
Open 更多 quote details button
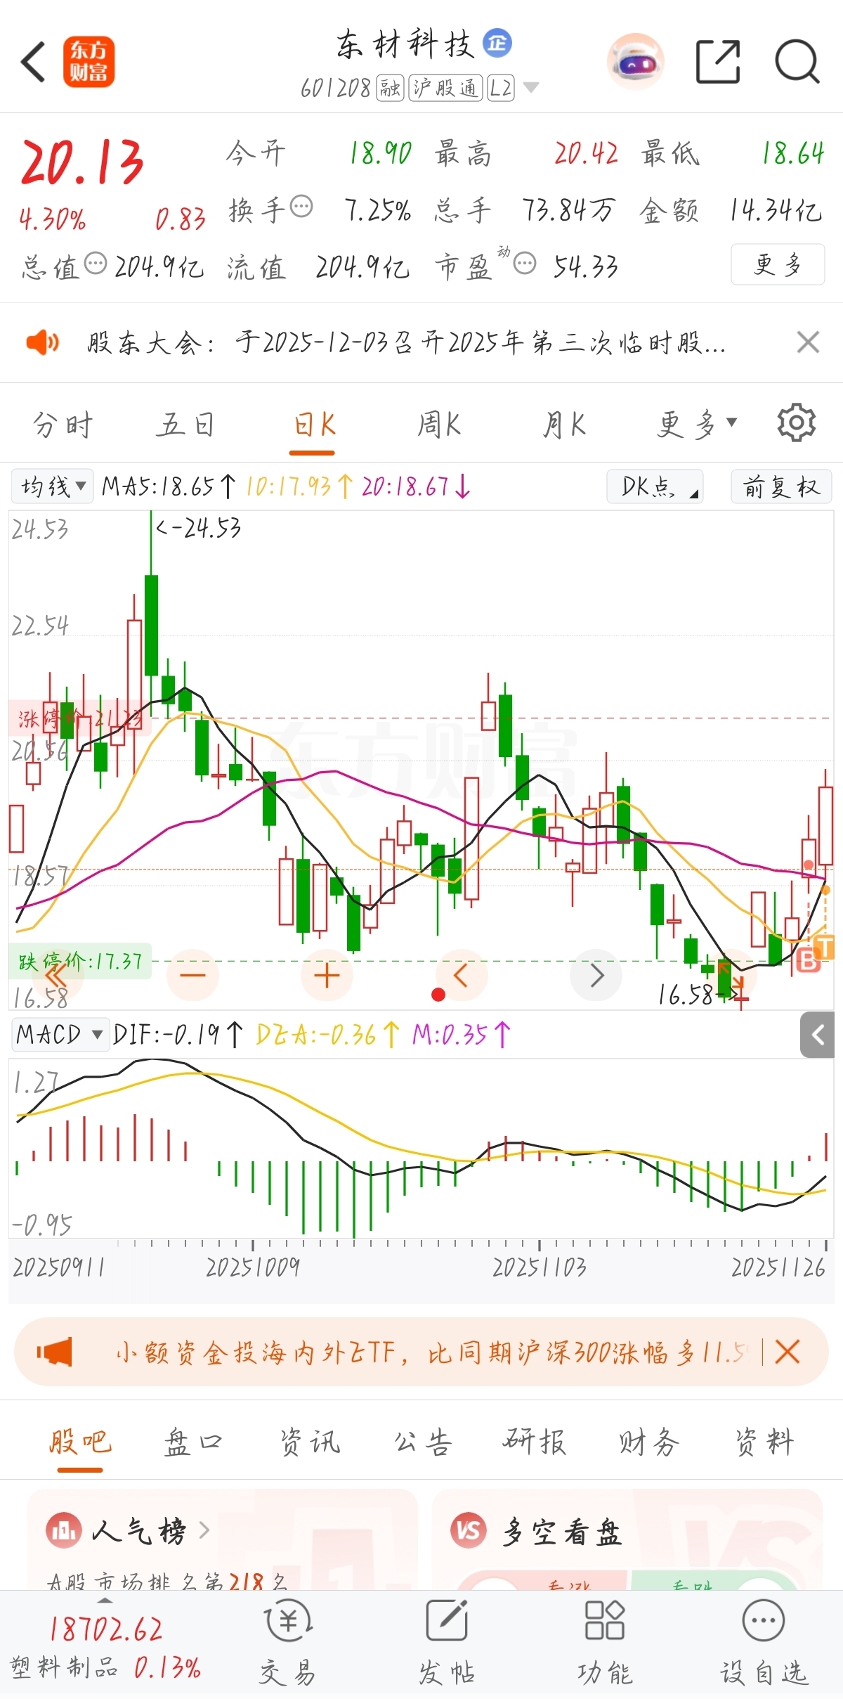pos(778,264)
